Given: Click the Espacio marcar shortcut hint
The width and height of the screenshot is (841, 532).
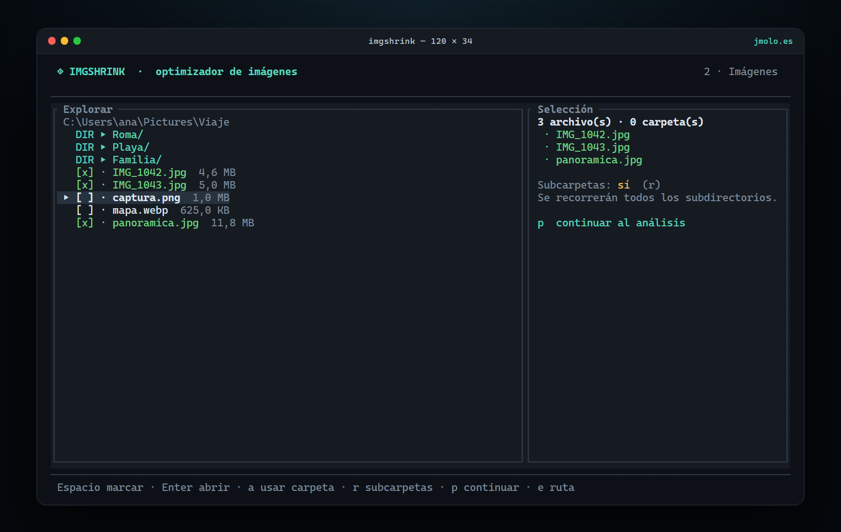Looking at the screenshot, I should [100, 487].
